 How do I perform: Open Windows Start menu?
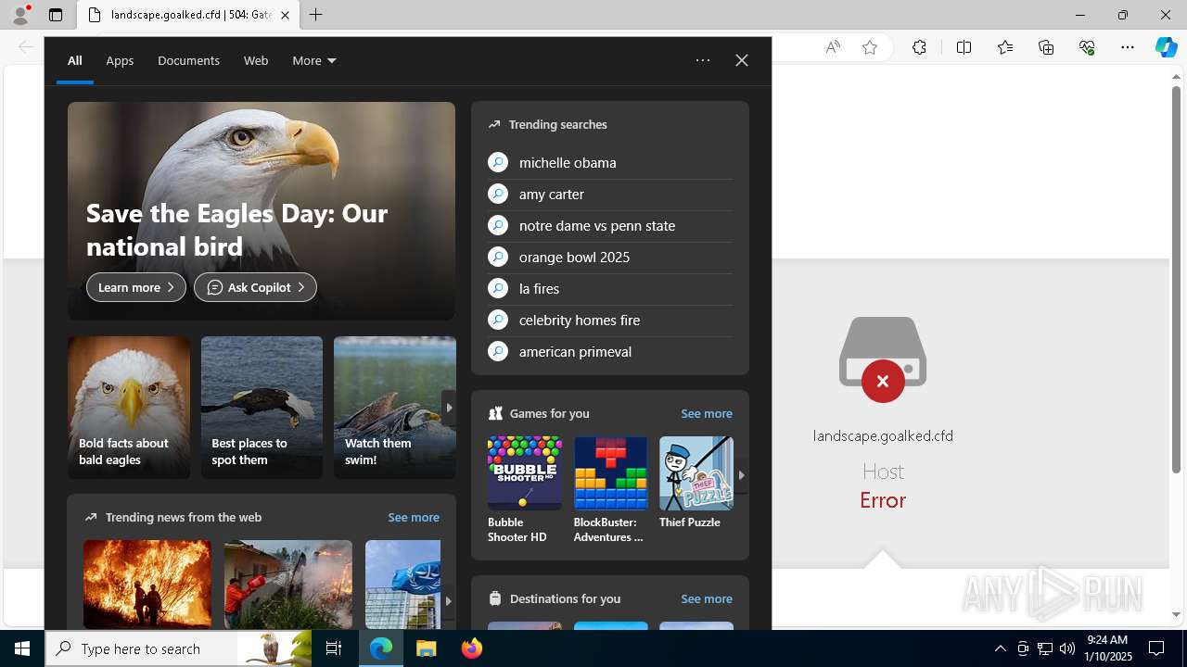22,648
